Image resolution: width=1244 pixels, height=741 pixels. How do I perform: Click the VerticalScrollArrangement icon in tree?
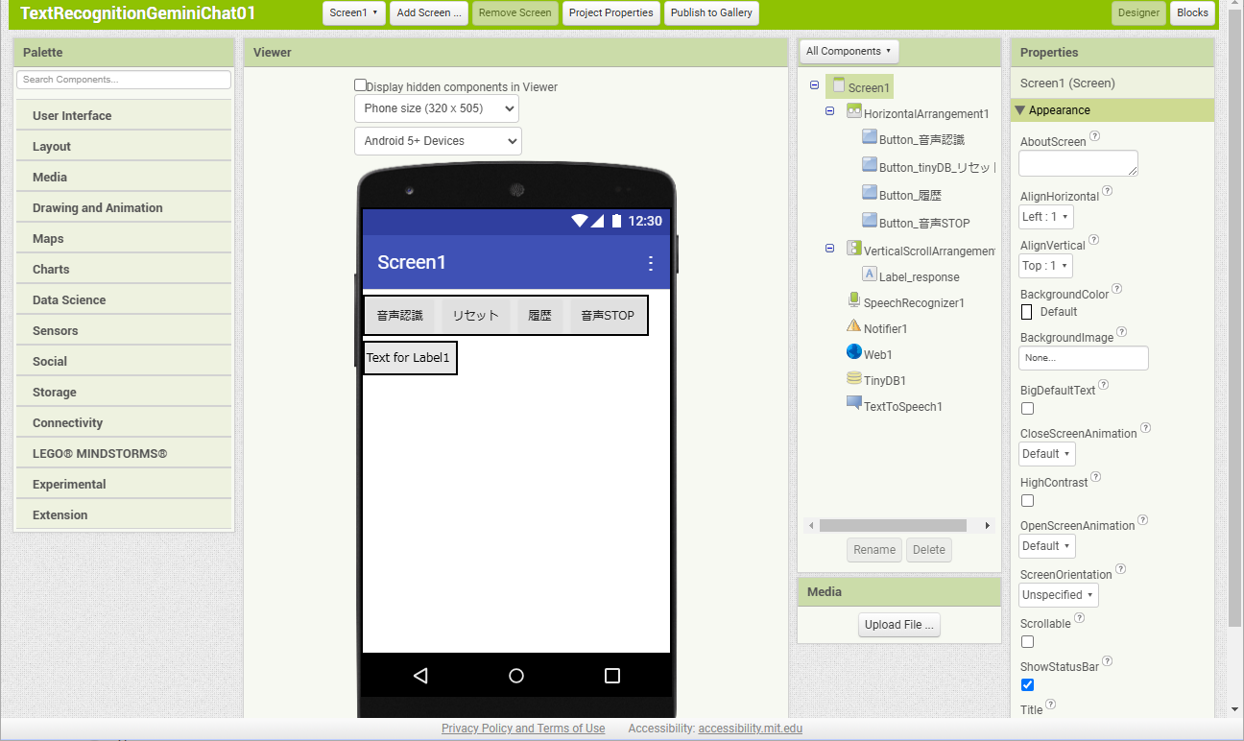pos(854,249)
